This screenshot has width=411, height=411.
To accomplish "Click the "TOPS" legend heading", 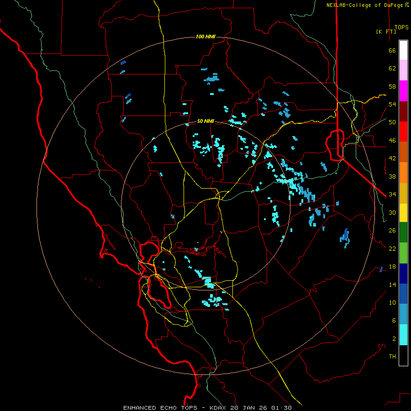I will tap(401, 27).
